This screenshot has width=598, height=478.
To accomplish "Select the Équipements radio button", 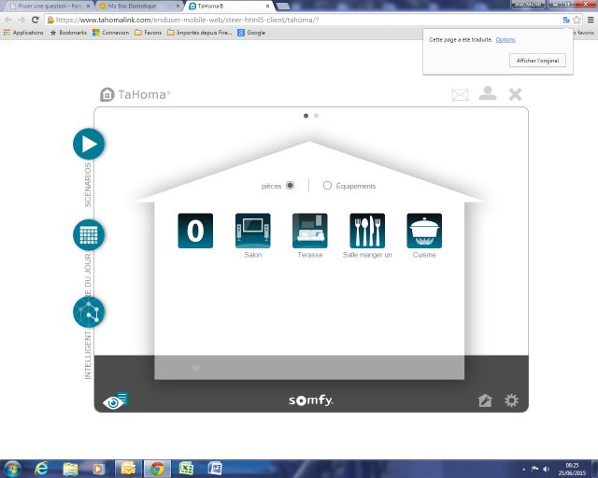I will pyautogui.click(x=327, y=186).
